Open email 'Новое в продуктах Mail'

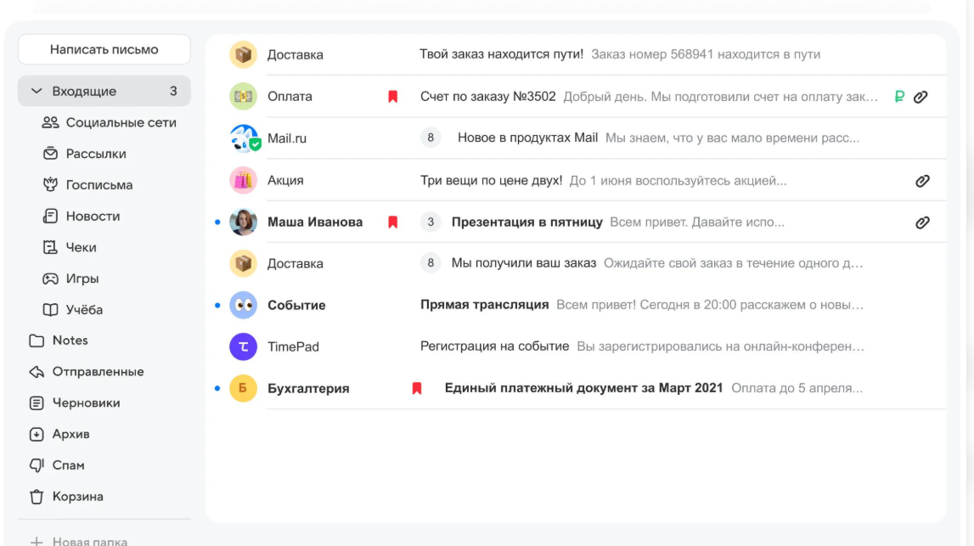(x=527, y=138)
